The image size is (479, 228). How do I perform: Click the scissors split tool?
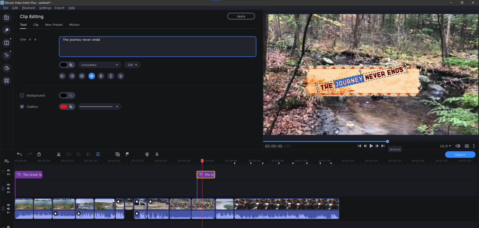click(x=59, y=154)
